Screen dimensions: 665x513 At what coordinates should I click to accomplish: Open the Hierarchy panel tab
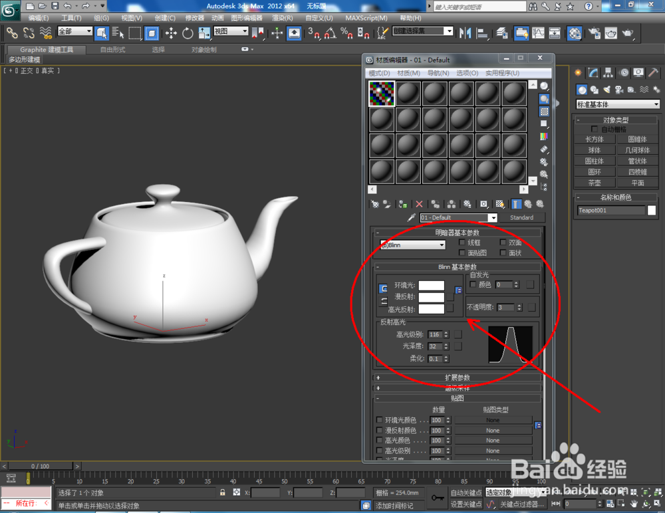click(x=608, y=72)
